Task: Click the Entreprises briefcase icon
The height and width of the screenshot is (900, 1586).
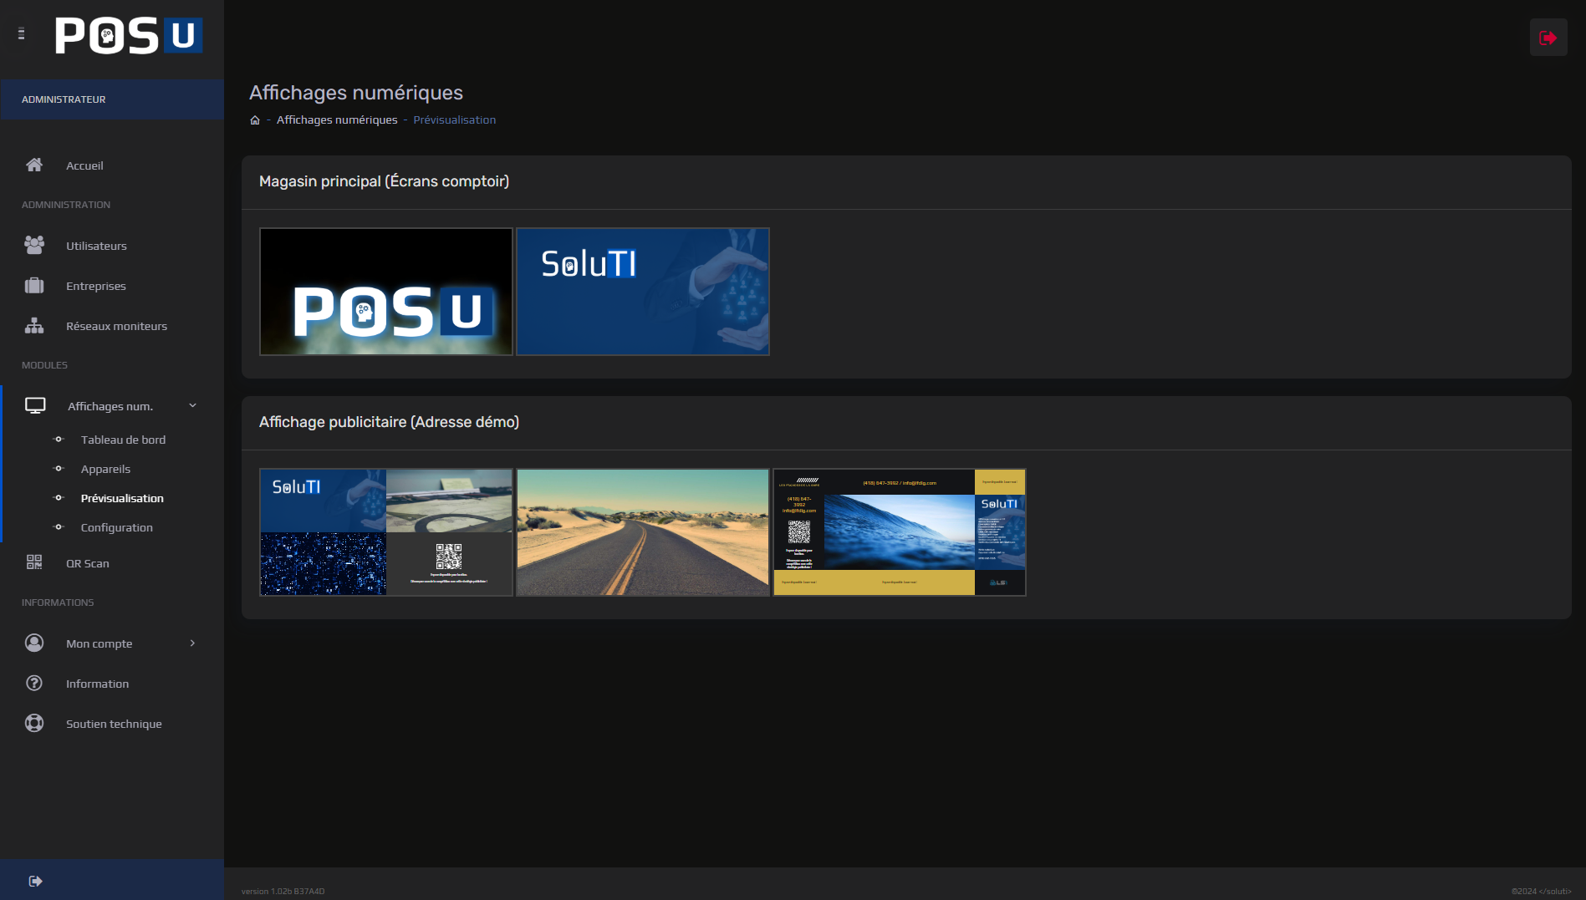Action: pos(34,286)
